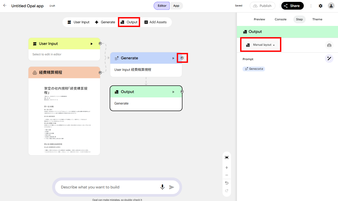Switch to the Editor mode toggle
Image resolution: width=338 pixels, height=201 pixels.
162,6
